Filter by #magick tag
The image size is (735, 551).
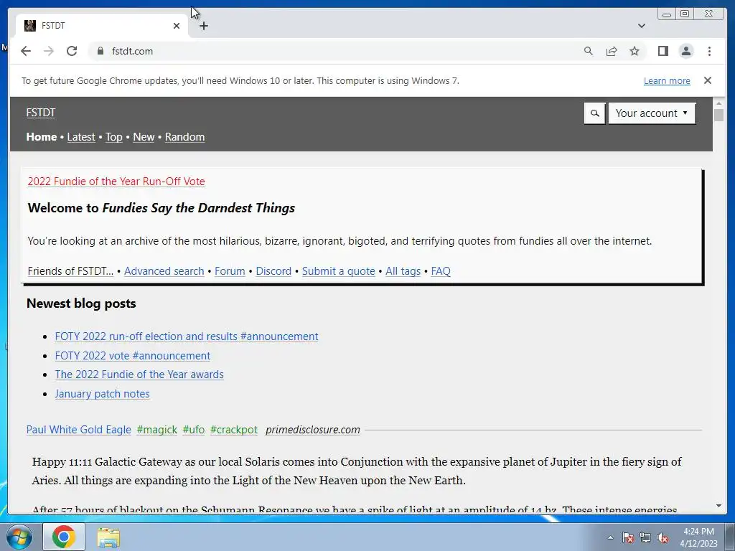pos(157,430)
